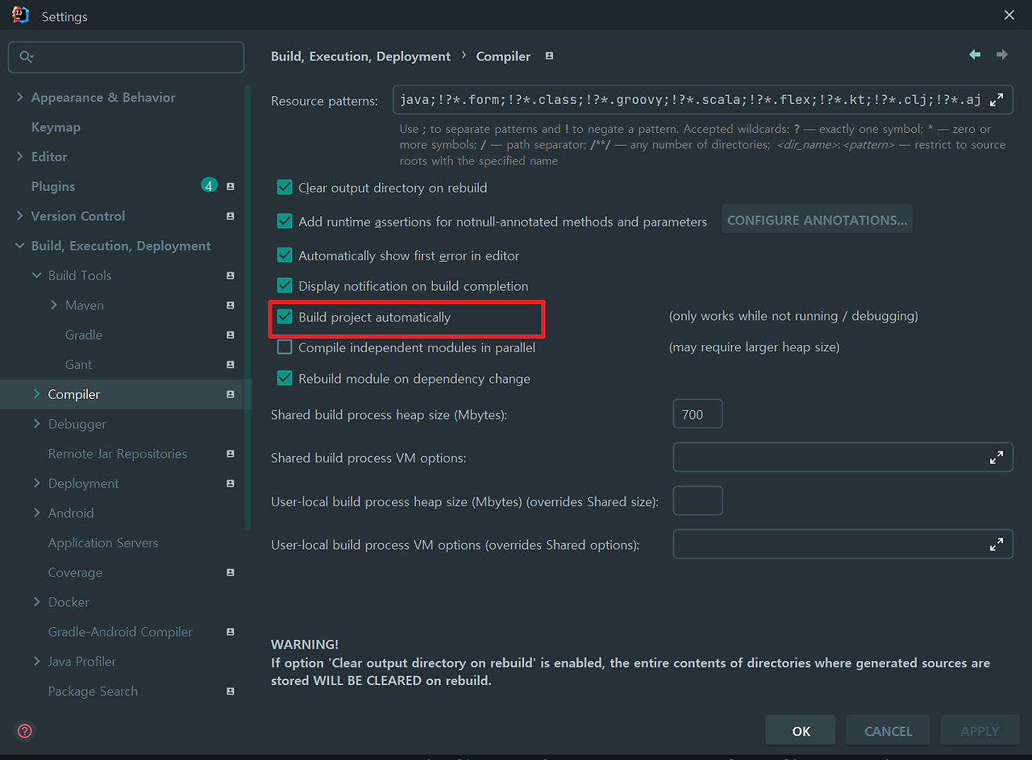Click the IntelliJ IDEA logo in titlebar

pos(20,14)
